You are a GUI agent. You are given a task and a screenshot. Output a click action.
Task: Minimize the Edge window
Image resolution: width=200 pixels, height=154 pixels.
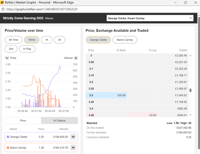click(x=175, y=2)
